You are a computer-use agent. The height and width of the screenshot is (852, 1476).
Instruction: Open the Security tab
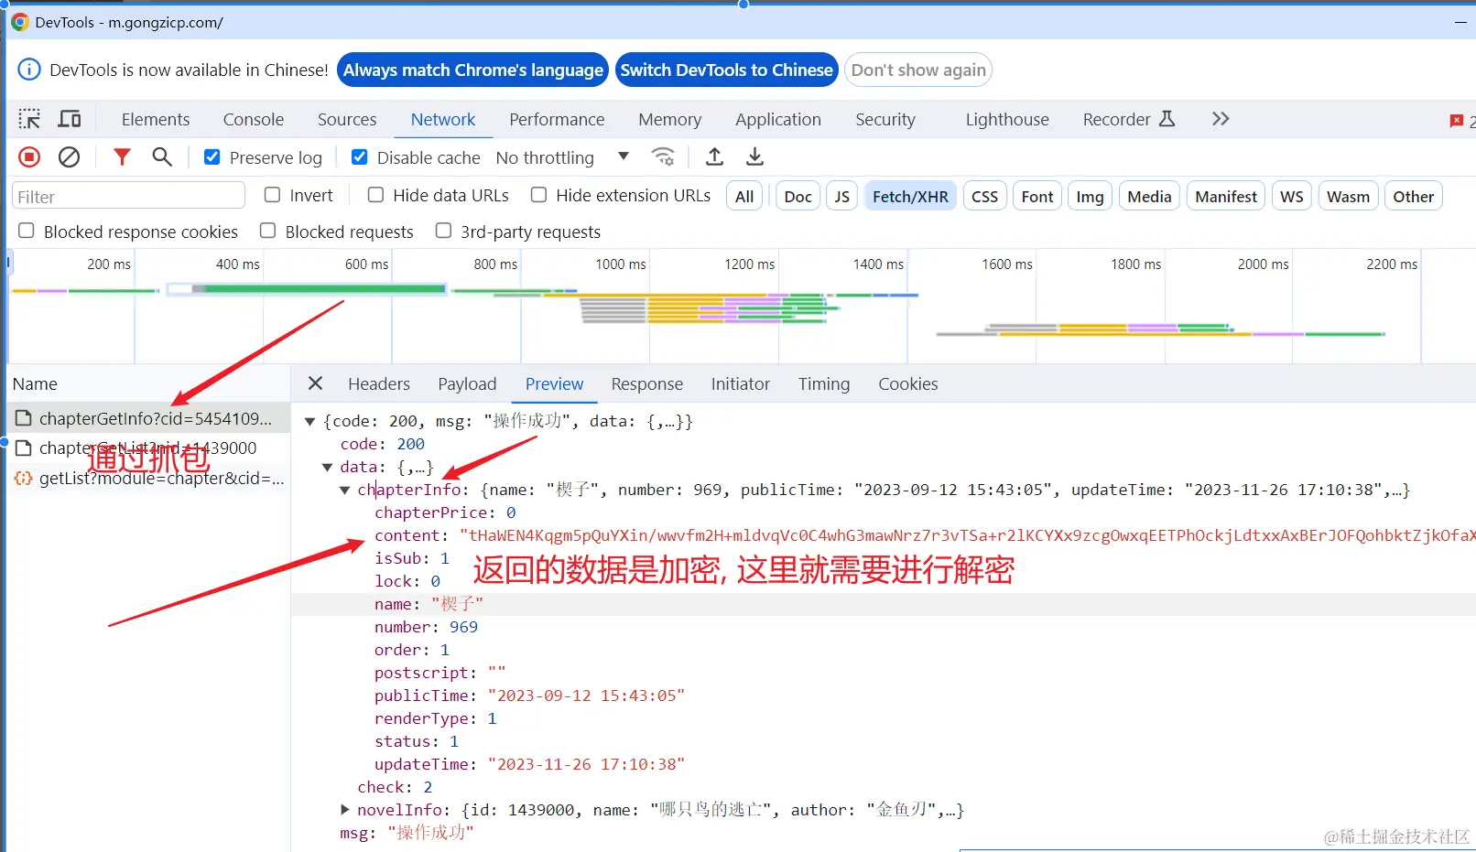click(885, 119)
